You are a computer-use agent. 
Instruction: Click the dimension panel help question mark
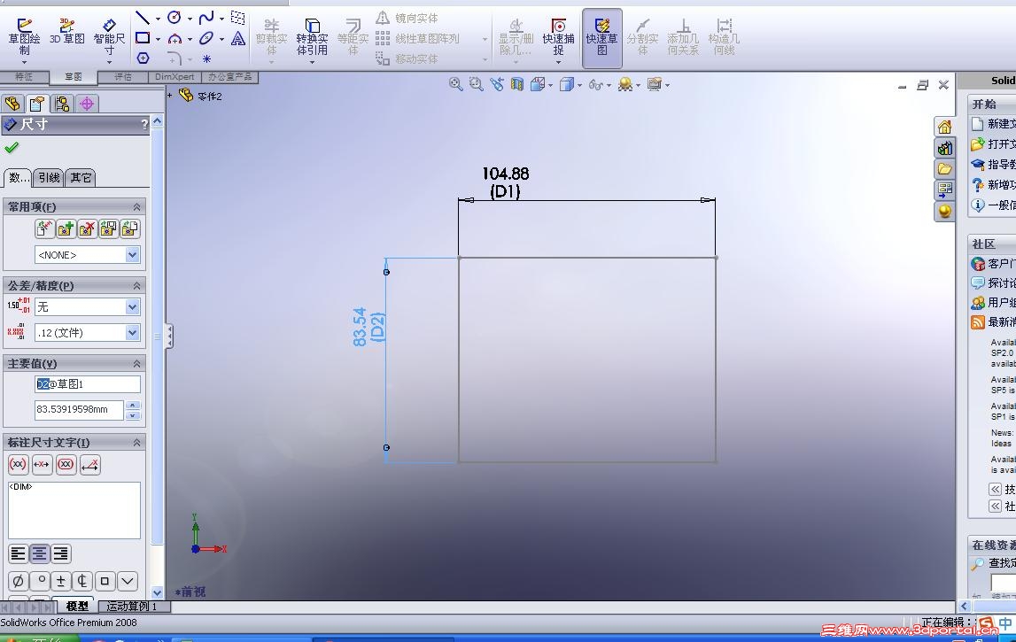(x=143, y=124)
